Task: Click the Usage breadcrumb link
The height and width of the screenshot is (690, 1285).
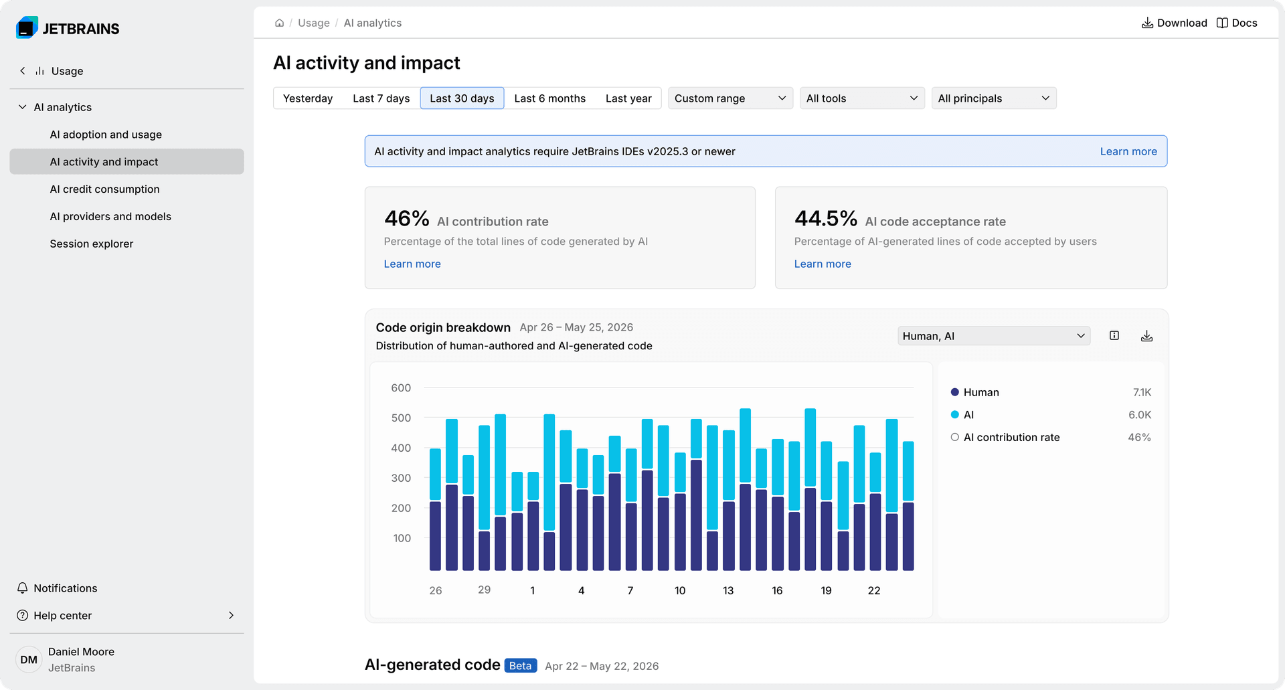Action: point(314,23)
